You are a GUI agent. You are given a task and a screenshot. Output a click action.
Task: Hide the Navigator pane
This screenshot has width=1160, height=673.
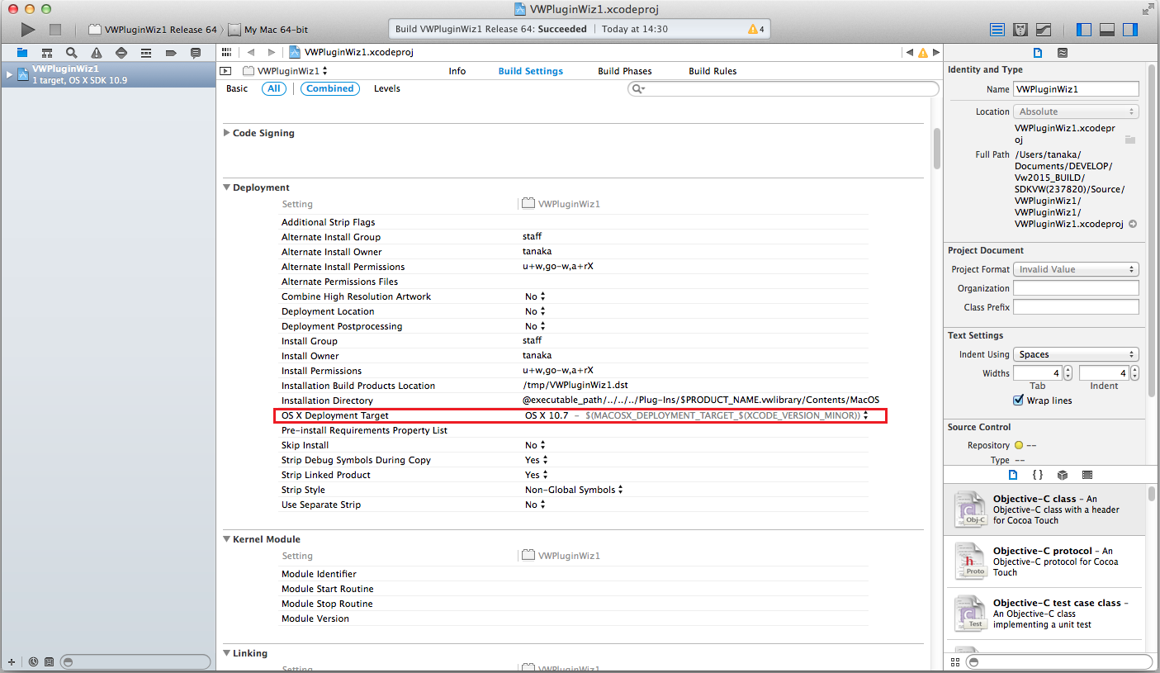point(1084,30)
